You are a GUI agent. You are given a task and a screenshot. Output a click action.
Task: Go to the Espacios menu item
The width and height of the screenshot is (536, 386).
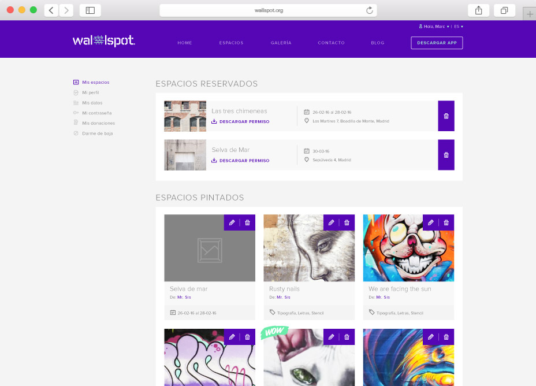tap(231, 43)
